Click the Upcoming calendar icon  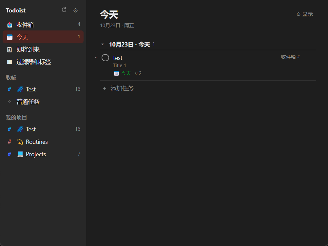[x=10, y=49]
